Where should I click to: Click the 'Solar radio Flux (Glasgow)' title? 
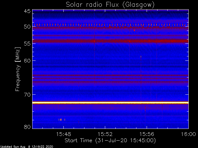[110, 5]
